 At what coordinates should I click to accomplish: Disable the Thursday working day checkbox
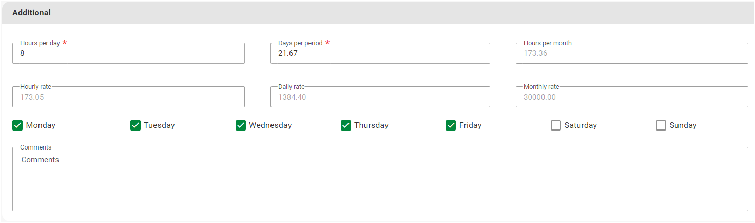346,125
